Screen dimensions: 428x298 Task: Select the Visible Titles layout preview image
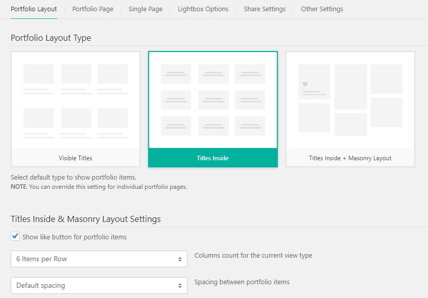pos(76,101)
